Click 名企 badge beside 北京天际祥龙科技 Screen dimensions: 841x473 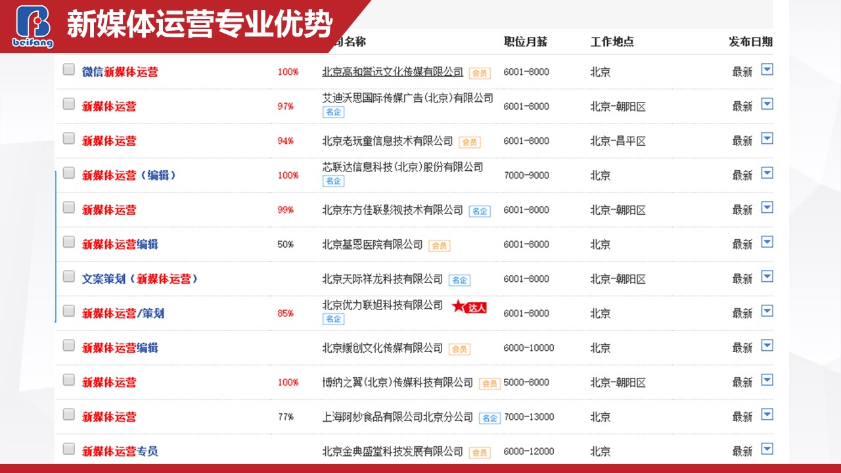459,280
